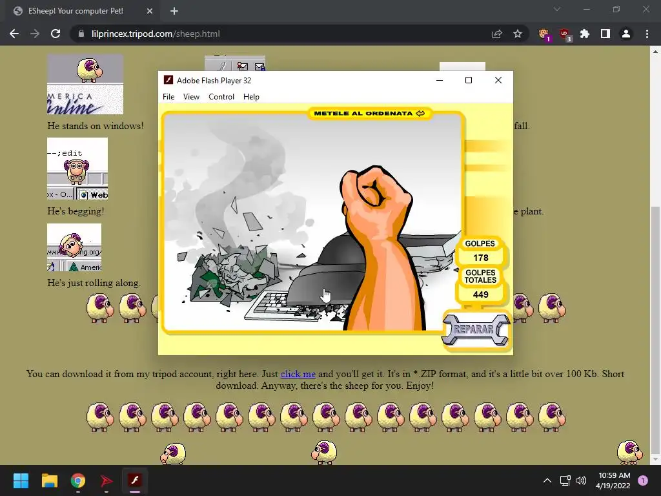Click the rolling sheep thumbnail
Screen dimensions: 661x496
[74, 247]
